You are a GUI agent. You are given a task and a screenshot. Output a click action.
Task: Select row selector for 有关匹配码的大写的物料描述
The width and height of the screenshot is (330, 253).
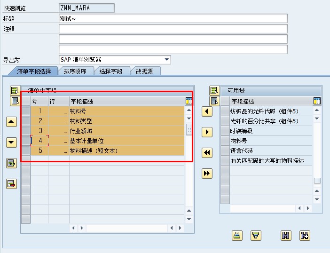click(225, 160)
